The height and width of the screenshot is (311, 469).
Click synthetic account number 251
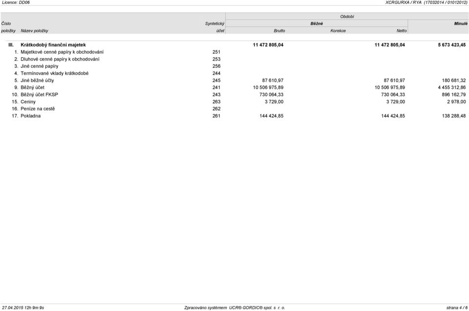click(216, 52)
